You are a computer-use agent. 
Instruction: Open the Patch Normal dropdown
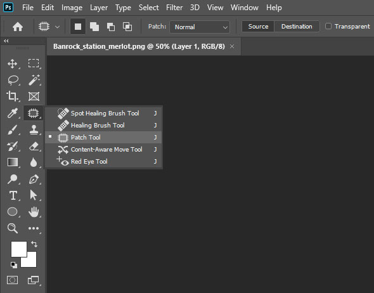(x=200, y=27)
